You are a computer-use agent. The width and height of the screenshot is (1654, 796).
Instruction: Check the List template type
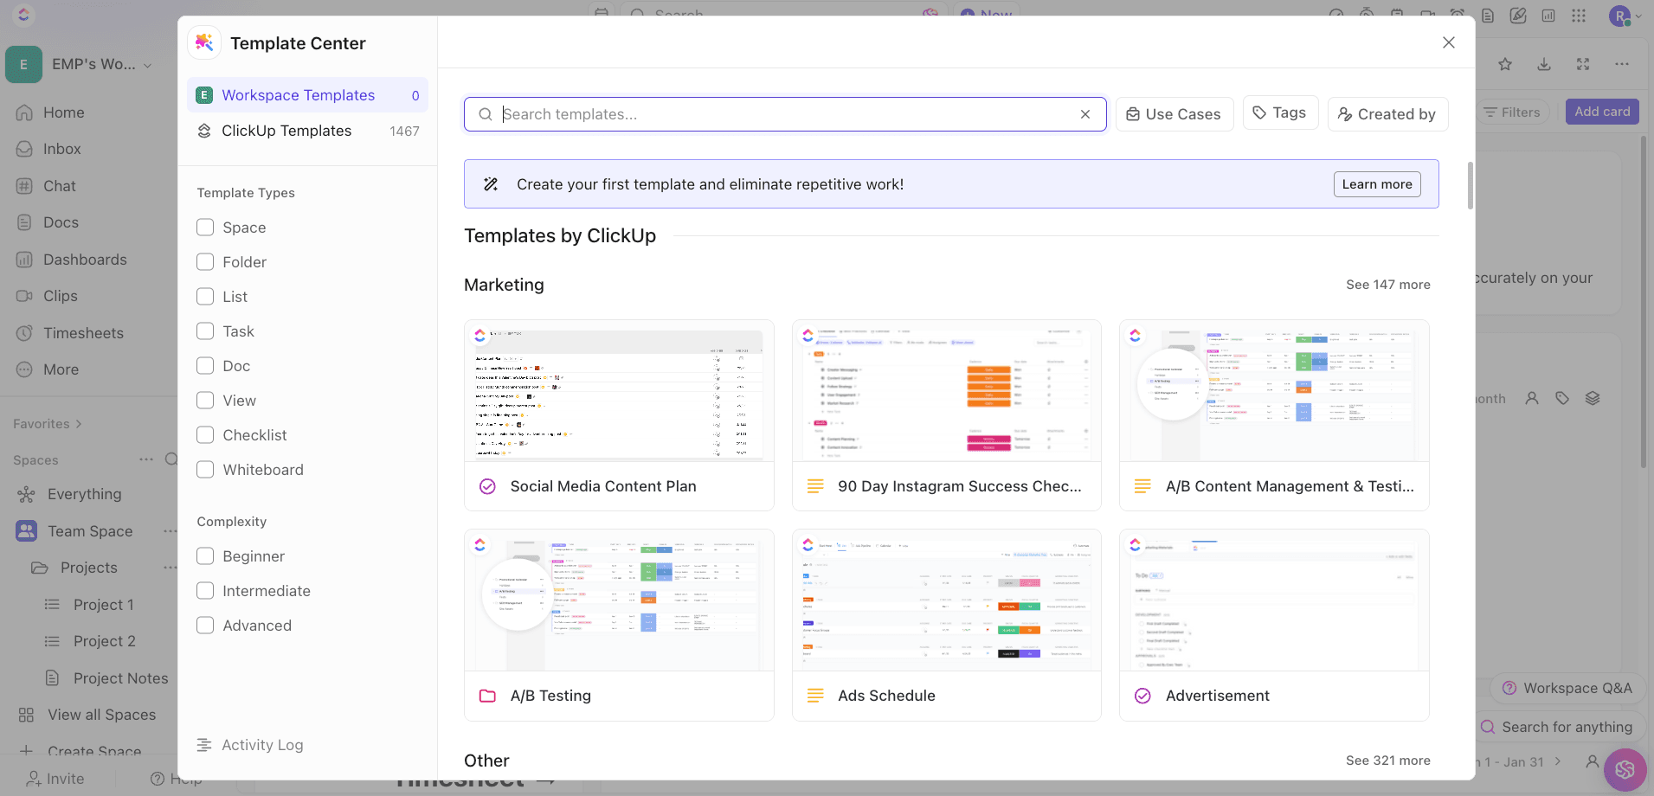[205, 297]
